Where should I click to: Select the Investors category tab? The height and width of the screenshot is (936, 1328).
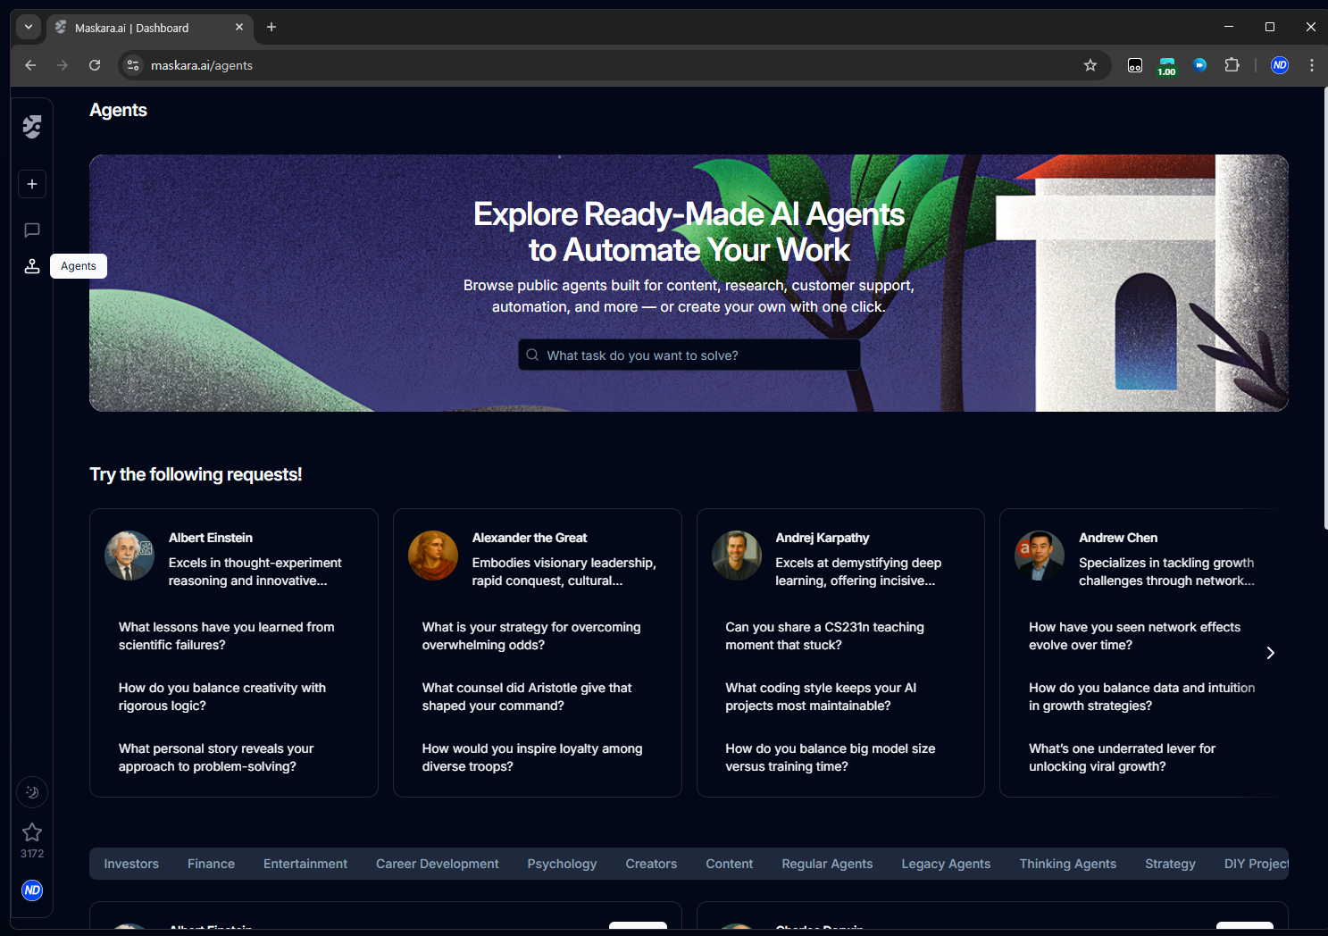coord(131,864)
